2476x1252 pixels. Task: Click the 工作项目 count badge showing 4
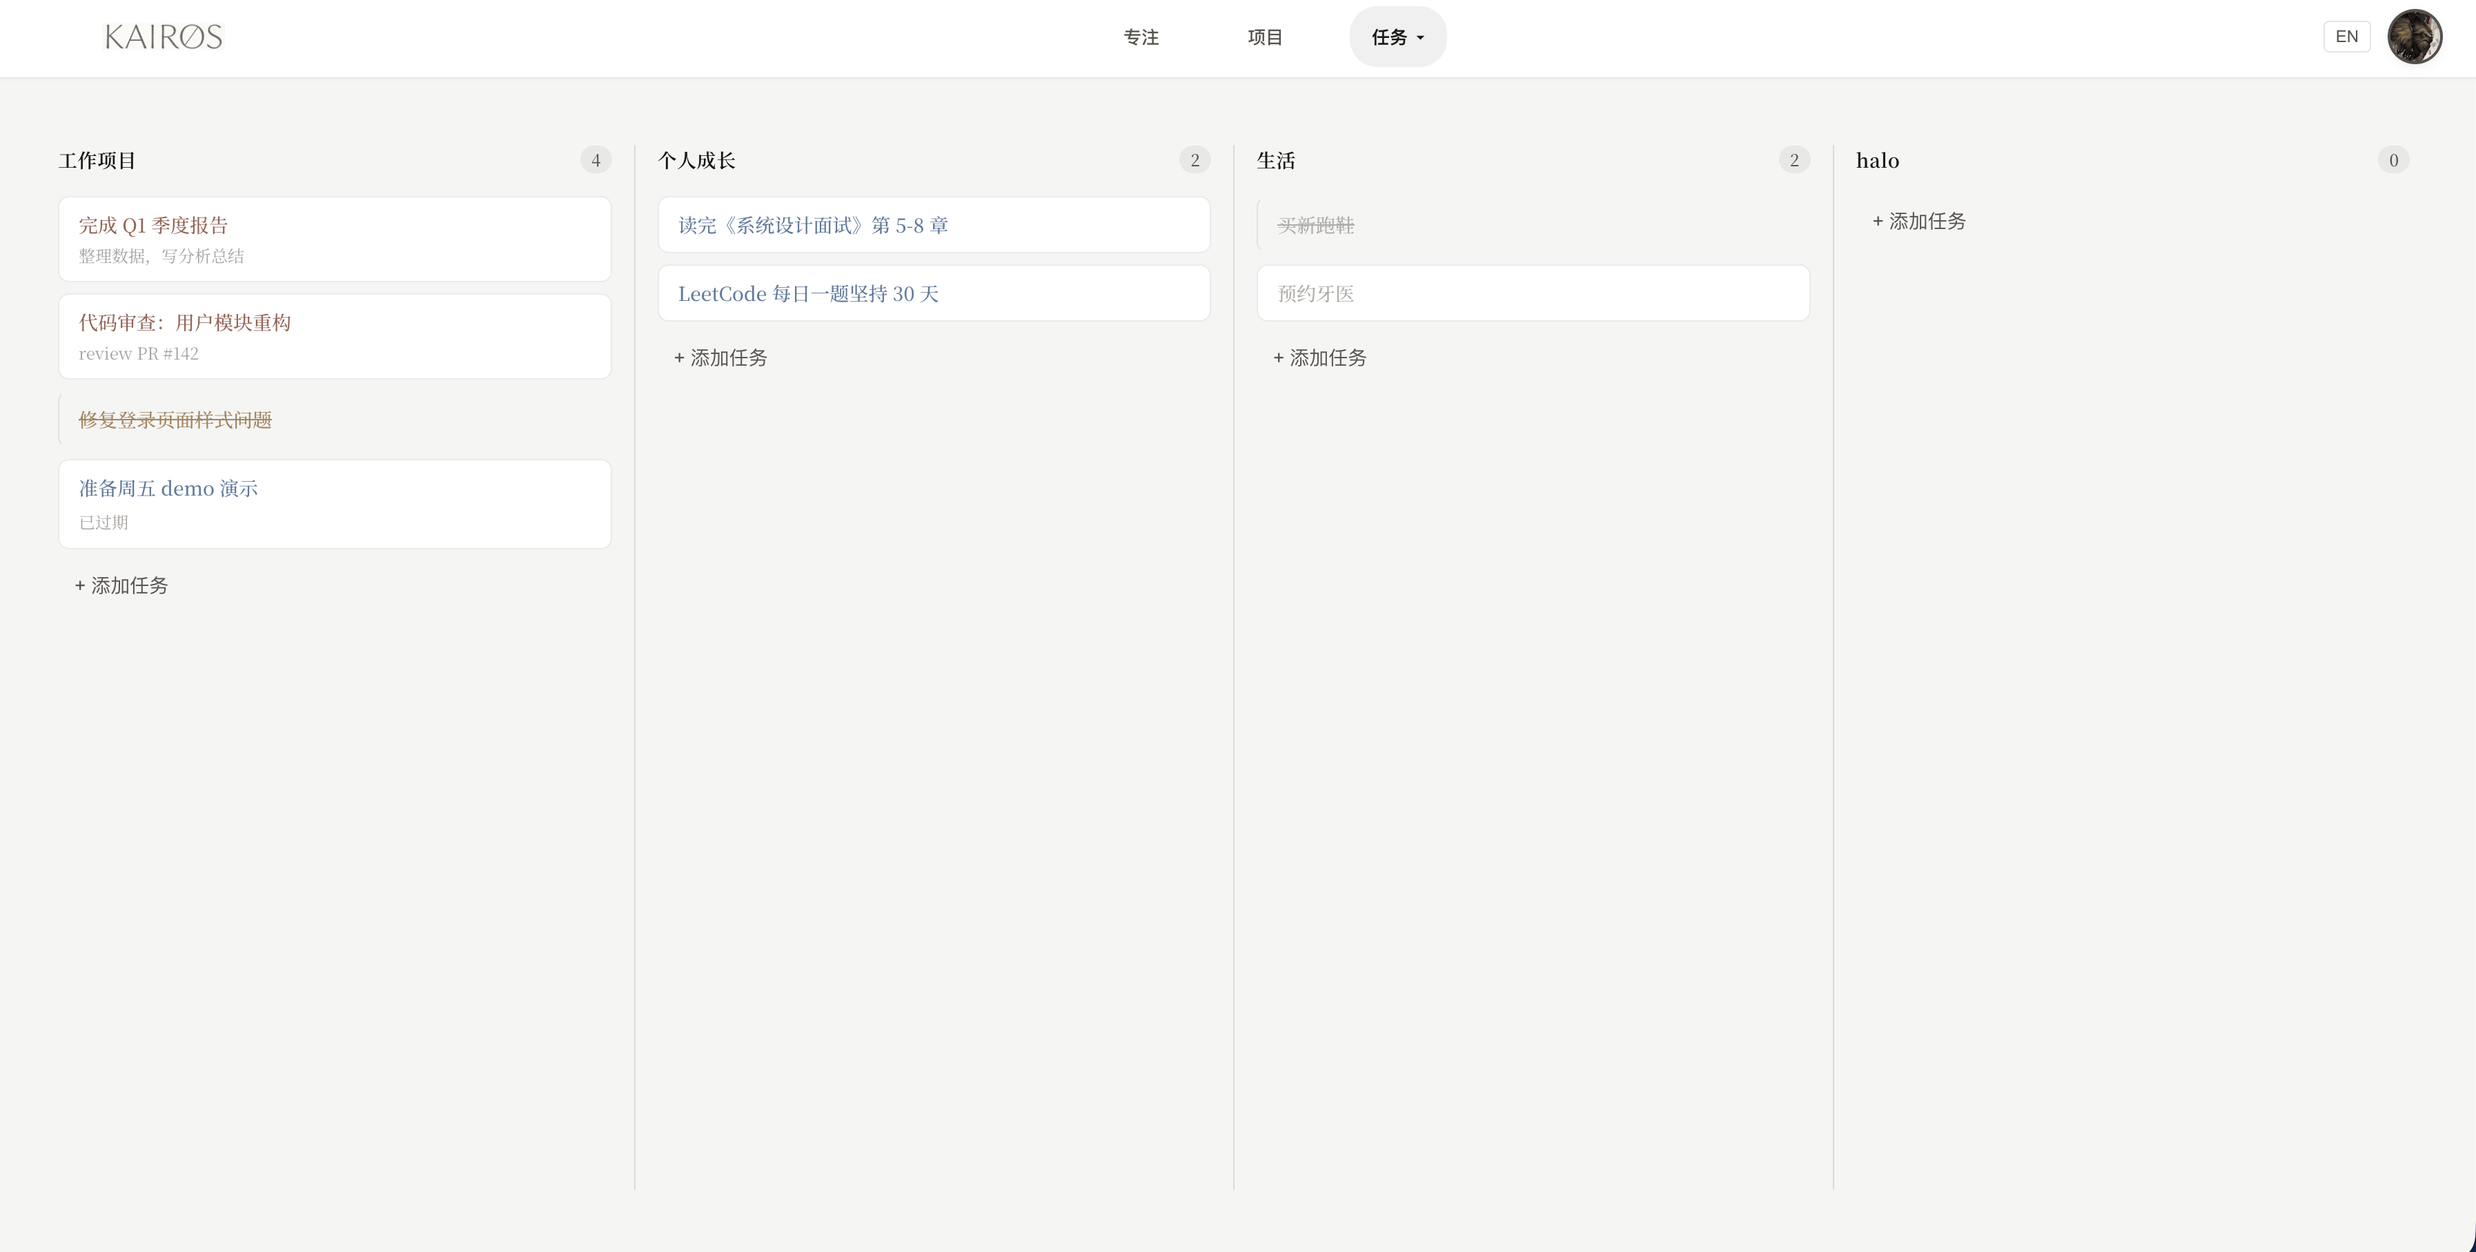coord(596,159)
